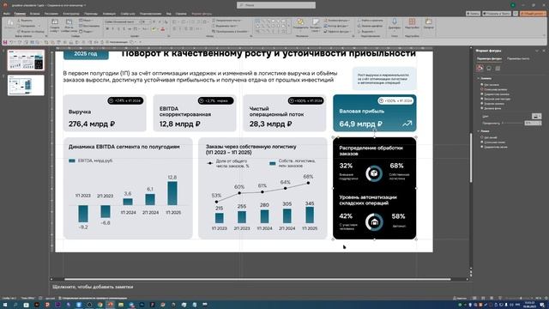Click the red font color icon
This screenshot has width=549, height=309.
coord(162,29)
